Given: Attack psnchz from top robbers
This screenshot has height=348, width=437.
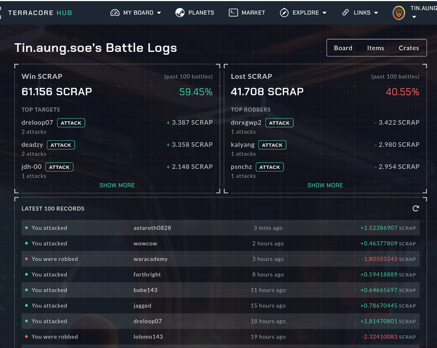Looking at the screenshot, I should pos(270,167).
